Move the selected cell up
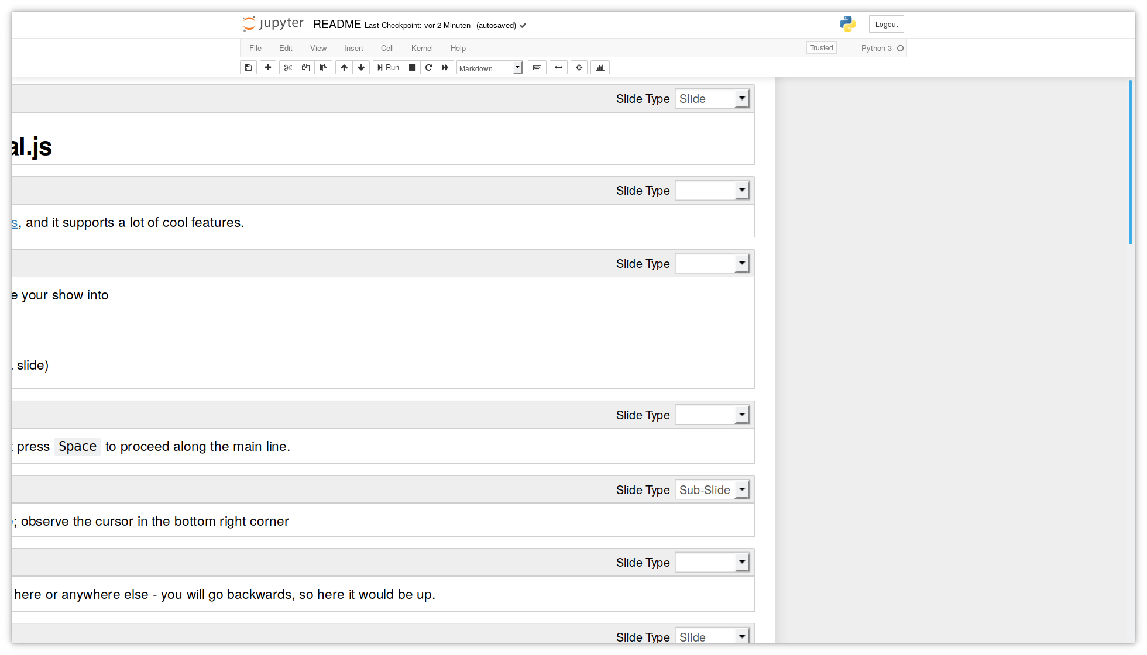 pos(344,68)
